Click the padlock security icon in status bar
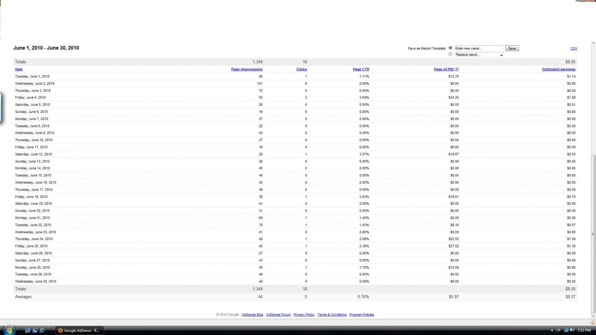This screenshot has height=335, width=596. coord(593,322)
